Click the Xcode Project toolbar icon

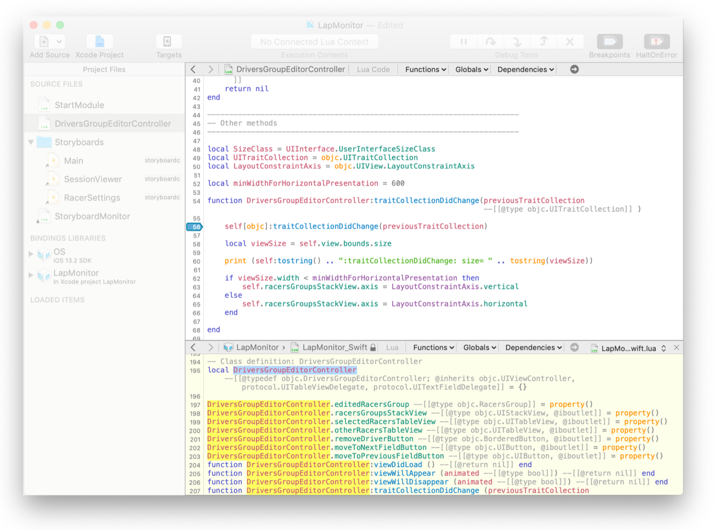coord(99,42)
